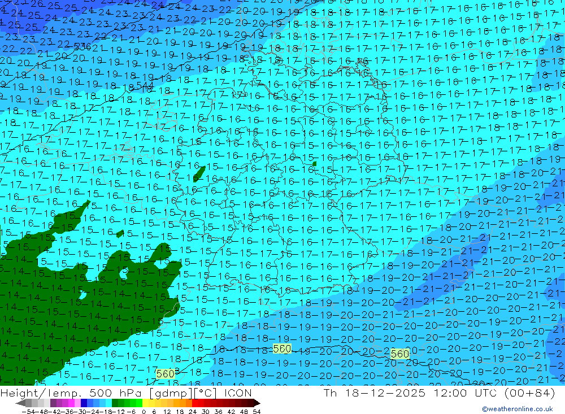Click the 'ICON' model name label

click(238, 393)
